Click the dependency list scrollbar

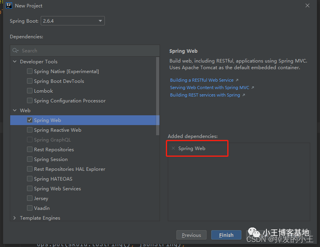point(158,96)
